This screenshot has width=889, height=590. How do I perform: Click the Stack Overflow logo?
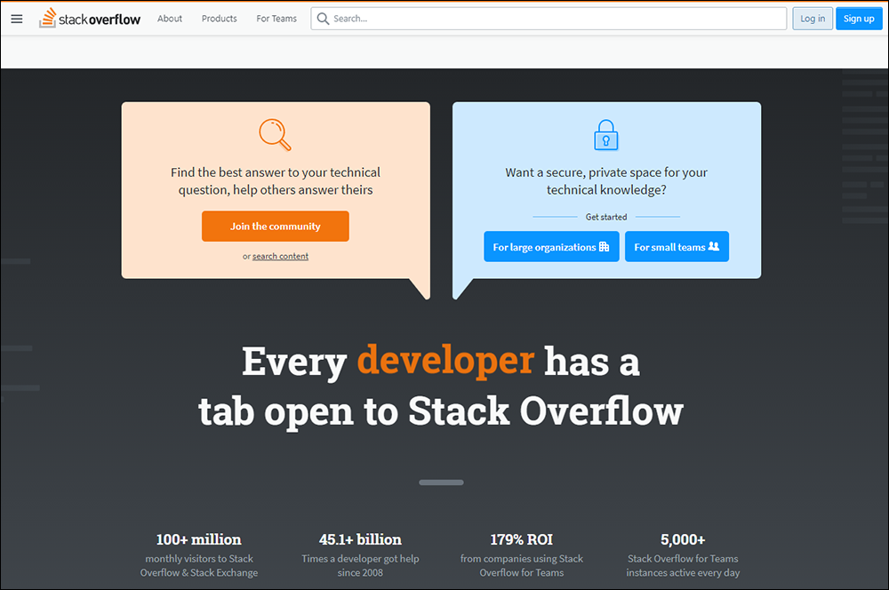(90, 18)
